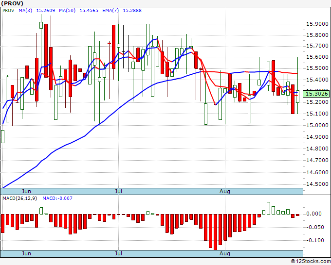Click Aug on the price chart time axis
Viewport: 331px width, 265px height.
[x=224, y=191]
